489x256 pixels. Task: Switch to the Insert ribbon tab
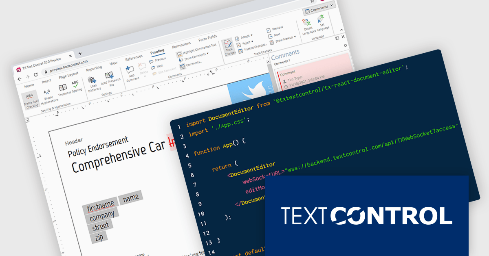click(46, 81)
